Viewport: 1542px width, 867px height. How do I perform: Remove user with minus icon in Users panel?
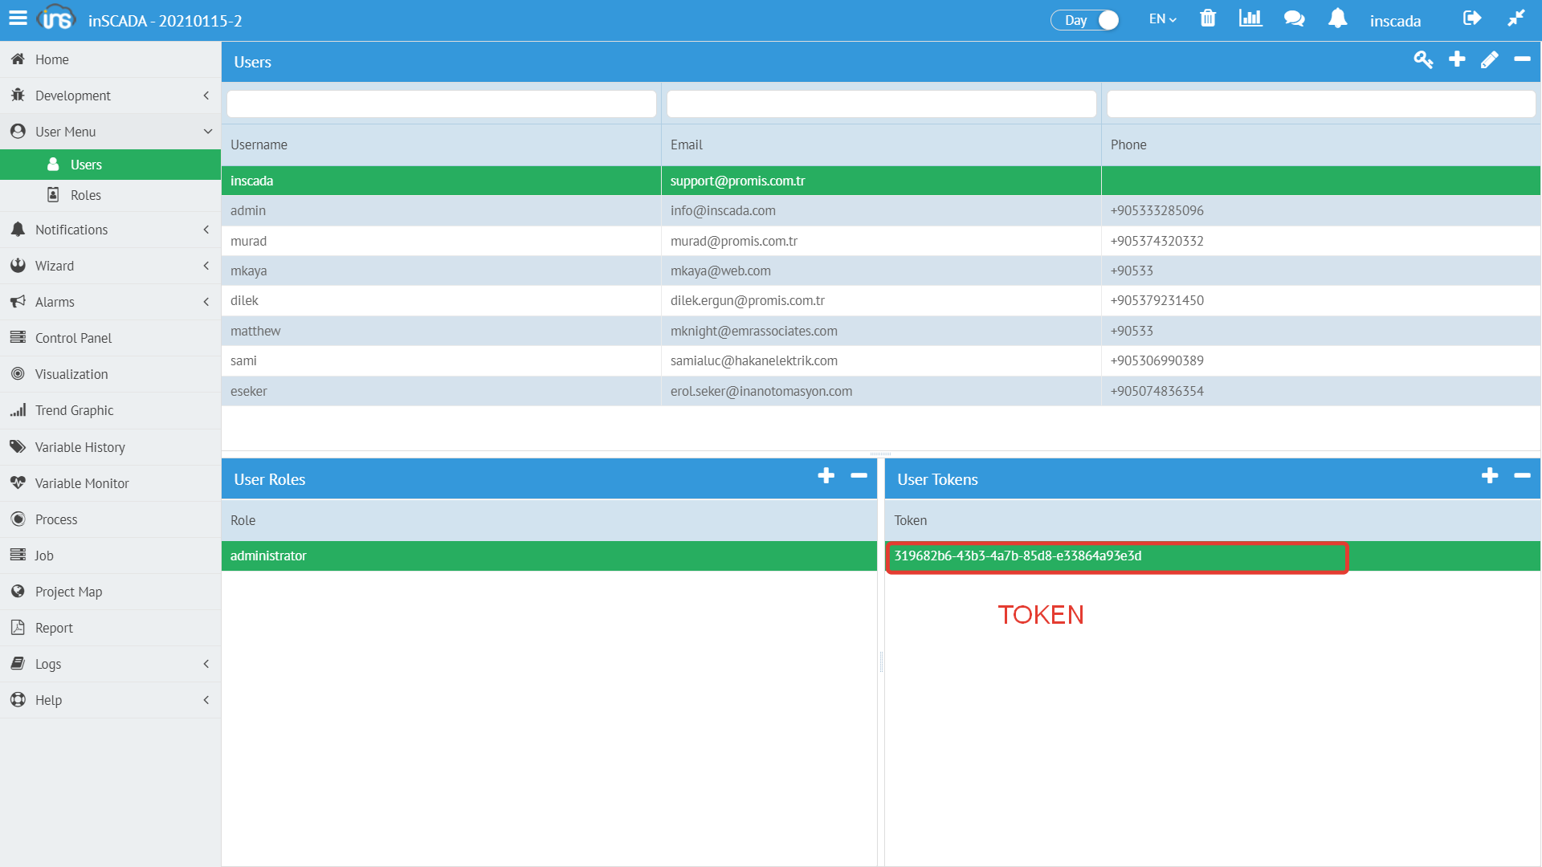tap(1522, 59)
